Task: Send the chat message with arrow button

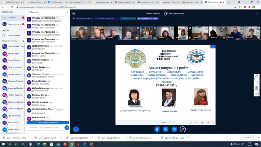Action: pyautogui.click(x=67, y=128)
